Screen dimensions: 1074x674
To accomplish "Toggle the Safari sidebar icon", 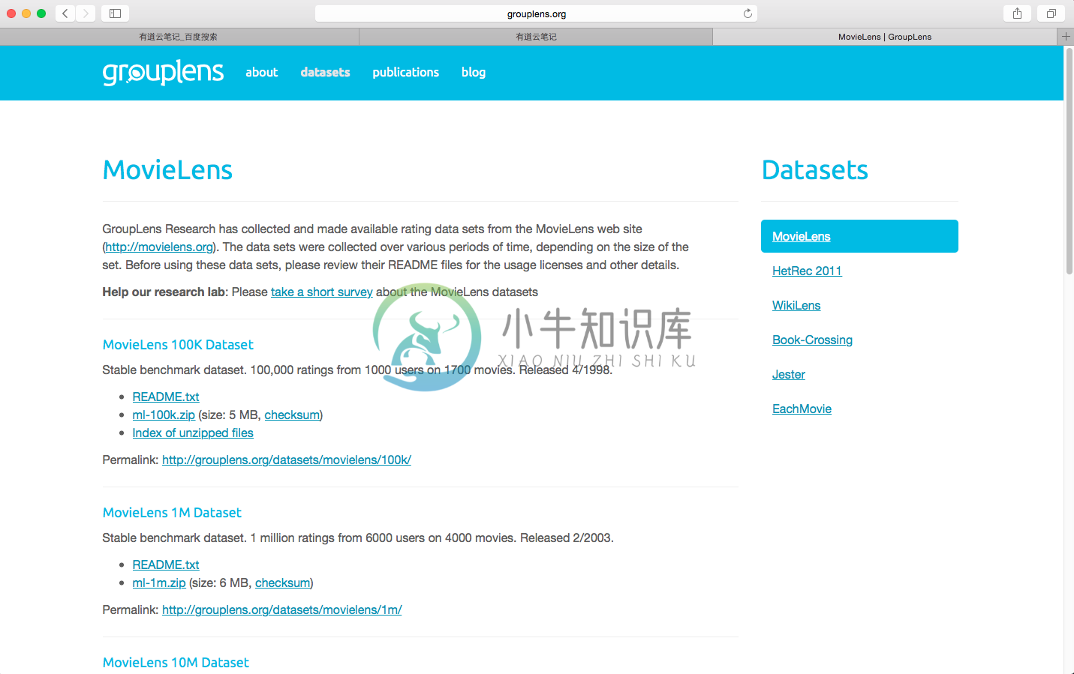I will tap(115, 13).
